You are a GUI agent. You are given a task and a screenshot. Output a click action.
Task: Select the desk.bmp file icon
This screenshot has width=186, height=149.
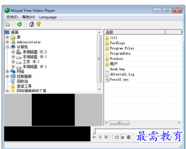coord(107,69)
